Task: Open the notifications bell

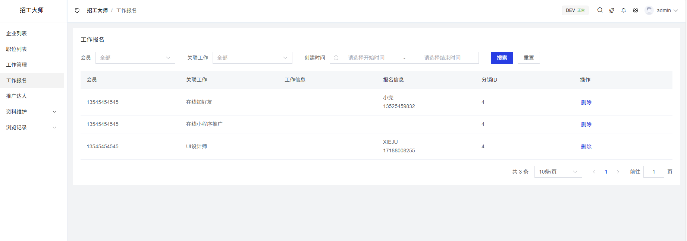Action: (x=624, y=10)
